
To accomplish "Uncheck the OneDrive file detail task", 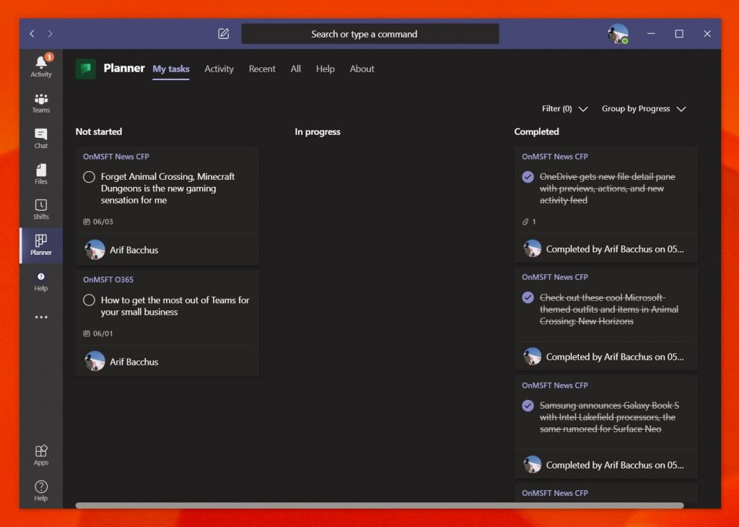I will pyautogui.click(x=528, y=177).
